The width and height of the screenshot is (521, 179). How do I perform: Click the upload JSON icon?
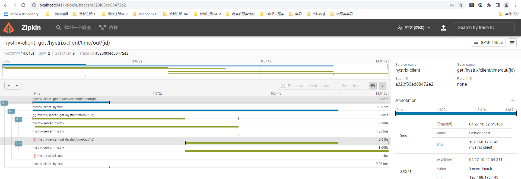[x=443, y=28]
